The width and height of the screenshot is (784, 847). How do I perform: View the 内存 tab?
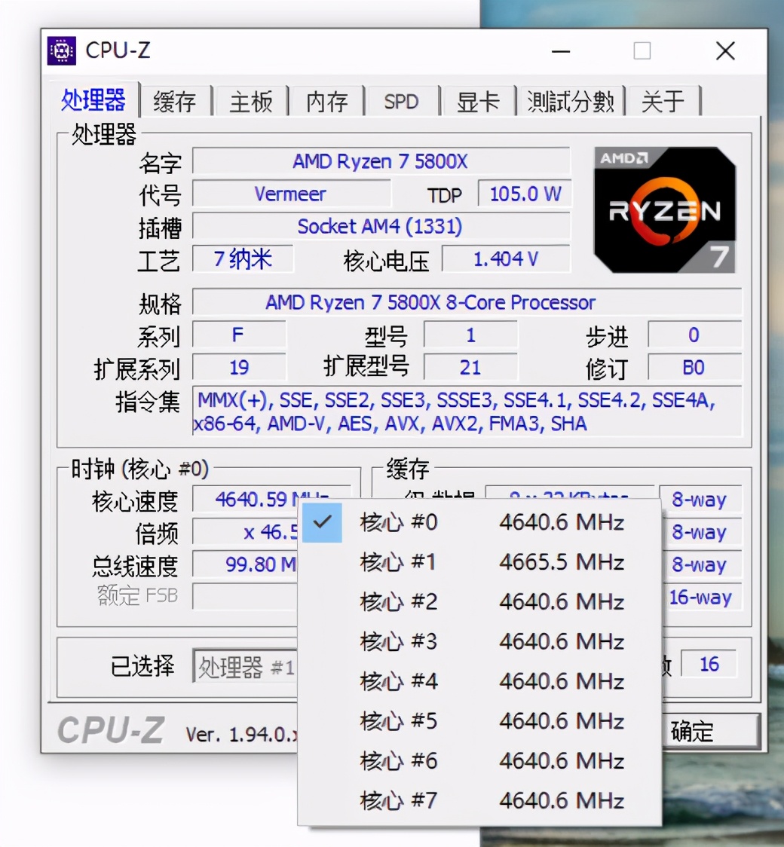326,101
